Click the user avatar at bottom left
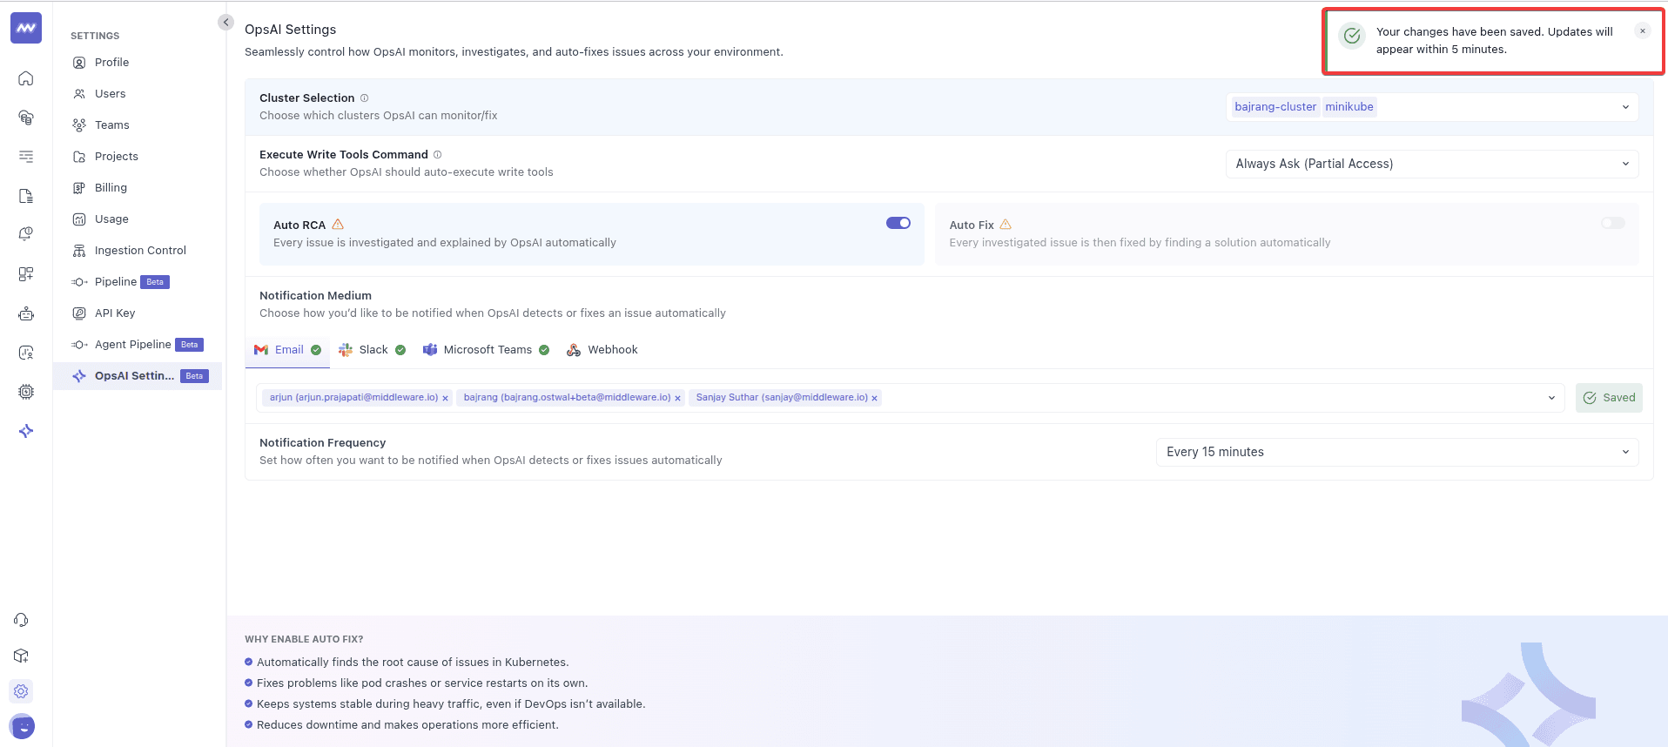 click(22, 726)
